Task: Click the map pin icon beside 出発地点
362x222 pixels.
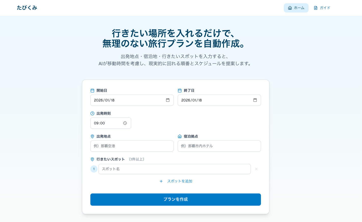Action: [92, 136]
